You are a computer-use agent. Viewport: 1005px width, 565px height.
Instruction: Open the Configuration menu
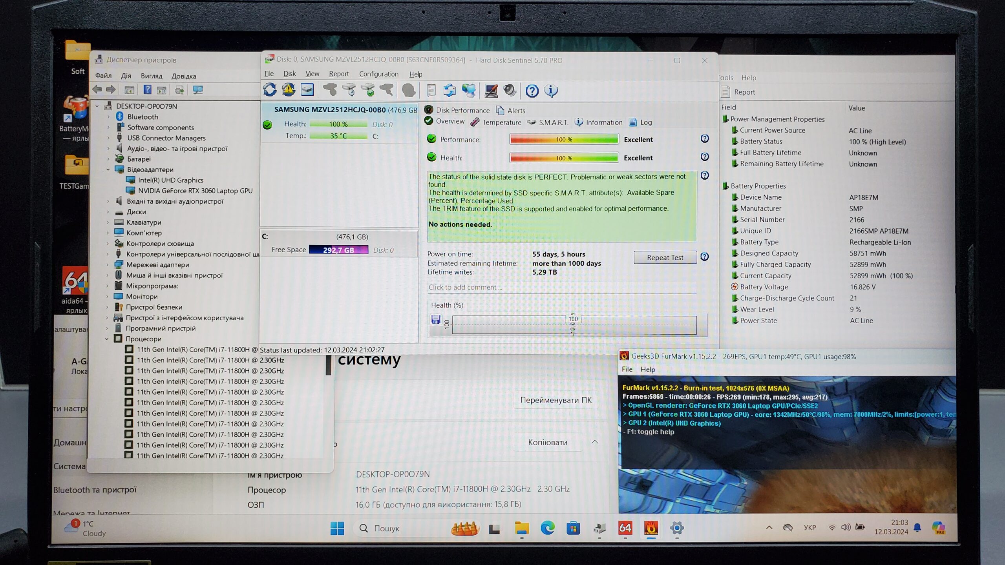[378, 74]
